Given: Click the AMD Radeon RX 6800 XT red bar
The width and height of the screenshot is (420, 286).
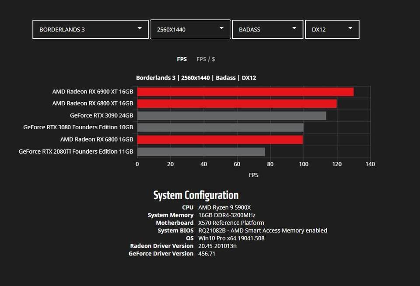Looking at the screenshot, I should [237, 104].
